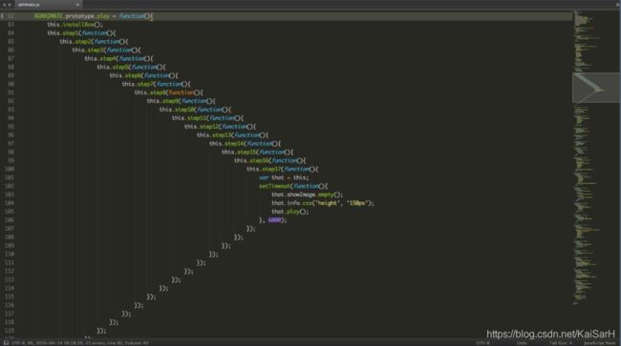
Task: Open the UTF-8 encoding selector at status bar right
Action: pos(482,343)
